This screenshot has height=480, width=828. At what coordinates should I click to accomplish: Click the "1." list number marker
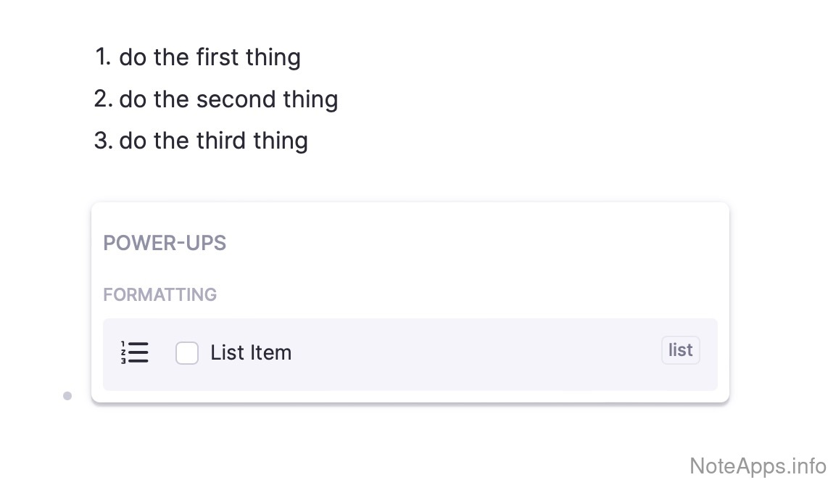click(103, 57)
